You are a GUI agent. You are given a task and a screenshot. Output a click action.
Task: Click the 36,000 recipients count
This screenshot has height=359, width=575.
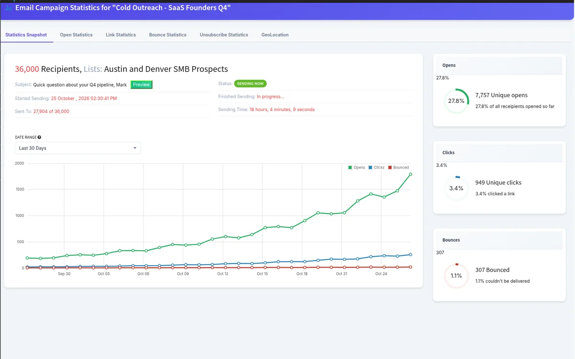pyautogui.click(x=27, y=69)
